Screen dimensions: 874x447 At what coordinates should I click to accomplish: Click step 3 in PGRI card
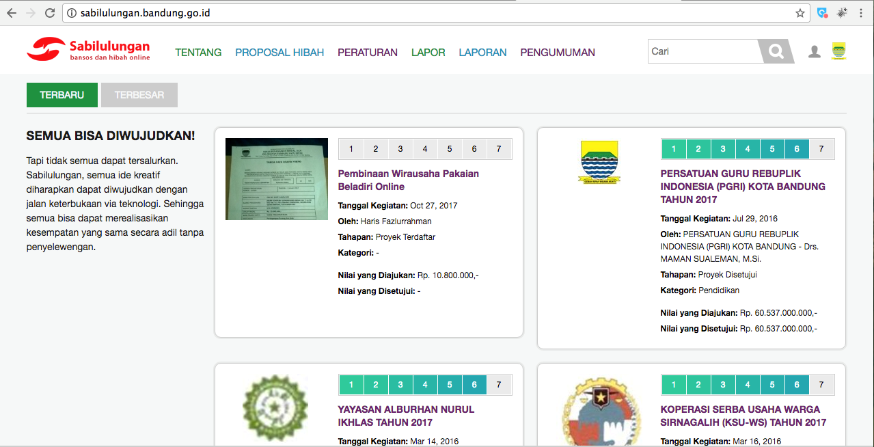[x=723, y=149]
